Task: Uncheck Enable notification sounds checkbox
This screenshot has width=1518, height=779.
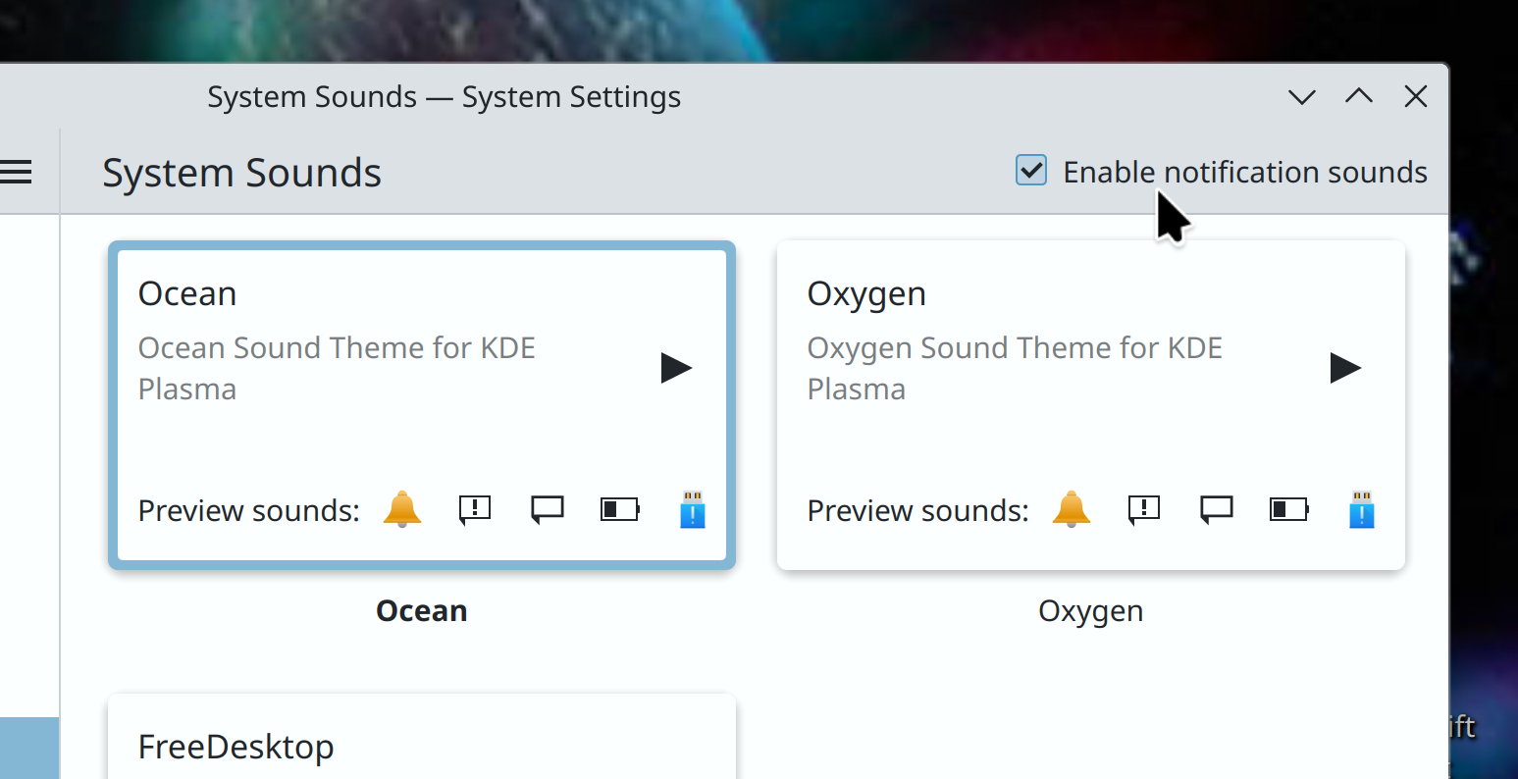Action: pos(1031,171)
